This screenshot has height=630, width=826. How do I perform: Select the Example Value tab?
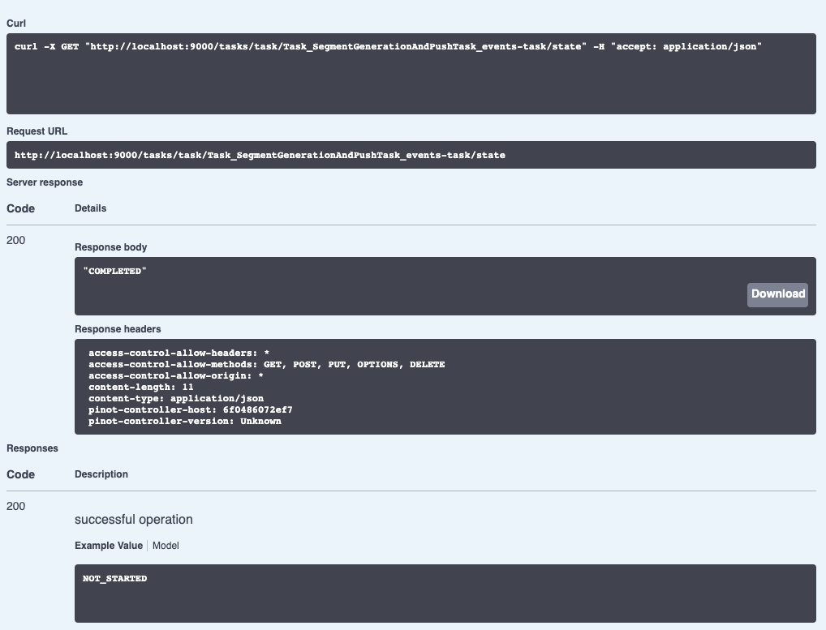tap(108, 546)
